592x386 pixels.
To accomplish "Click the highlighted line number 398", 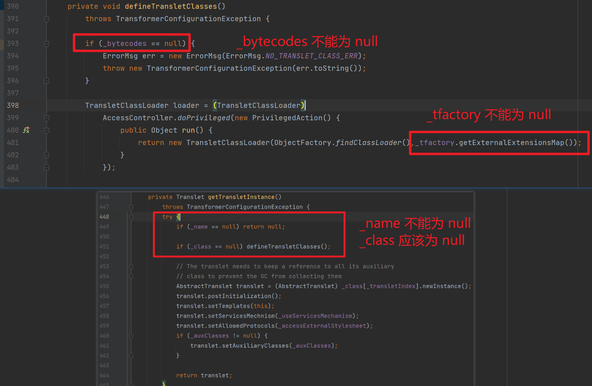I will 12,105.
